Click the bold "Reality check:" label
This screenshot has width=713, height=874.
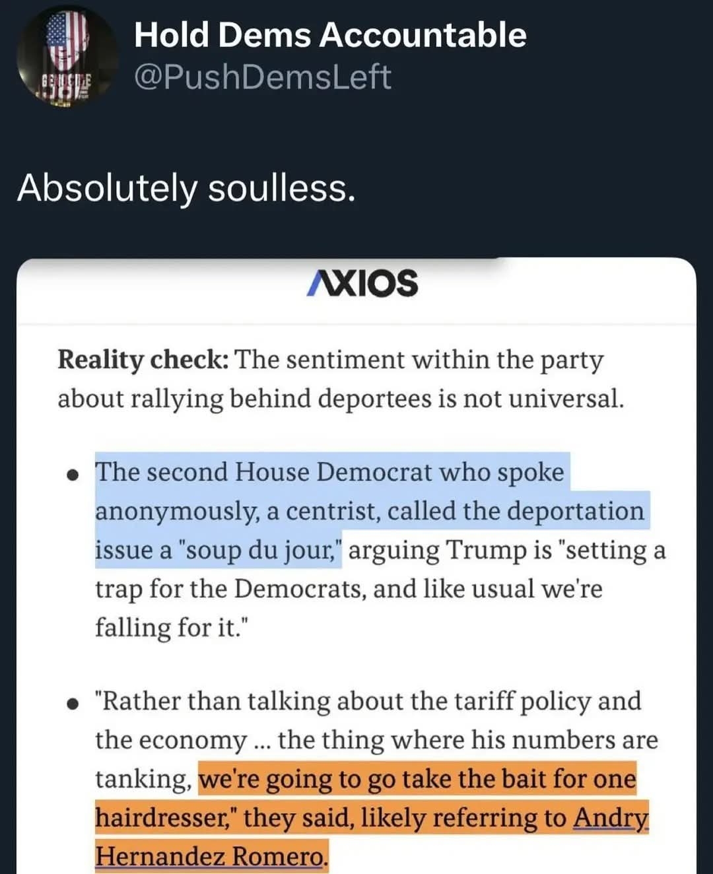[x=143, y=360]
